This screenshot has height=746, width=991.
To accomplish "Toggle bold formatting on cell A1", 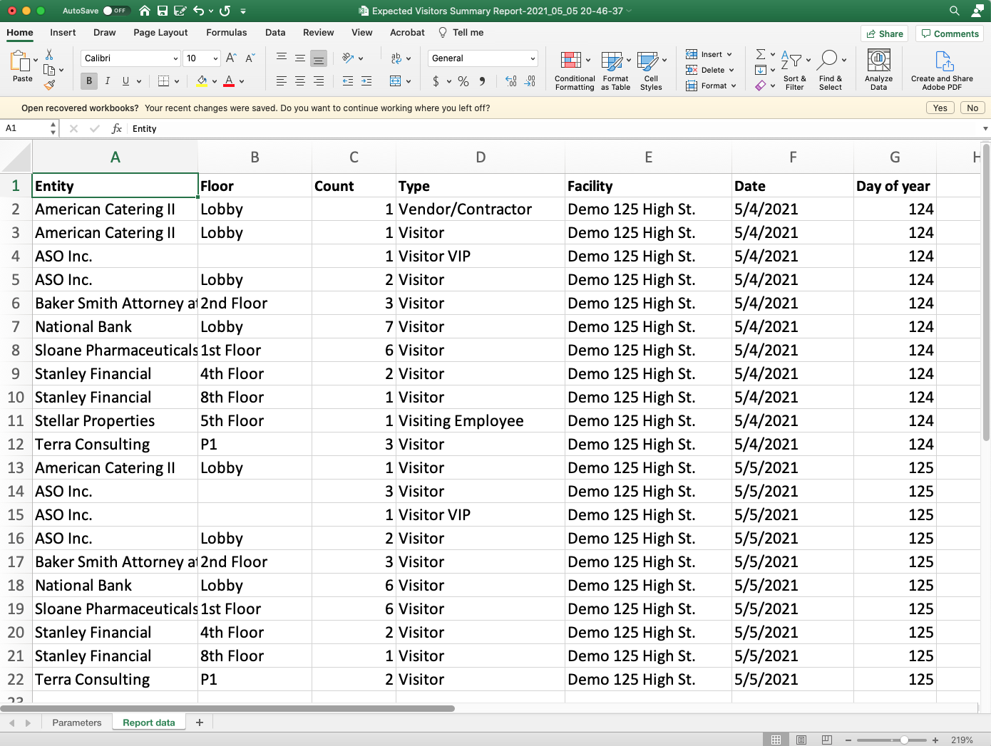I will coord(88,81).
